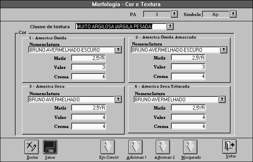
Task: Click Amostra Seca Triturada Matiz field
Action: [x=188, y=107]
